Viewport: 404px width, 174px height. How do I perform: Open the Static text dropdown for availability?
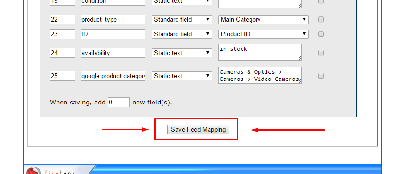[x=182, y=53]
